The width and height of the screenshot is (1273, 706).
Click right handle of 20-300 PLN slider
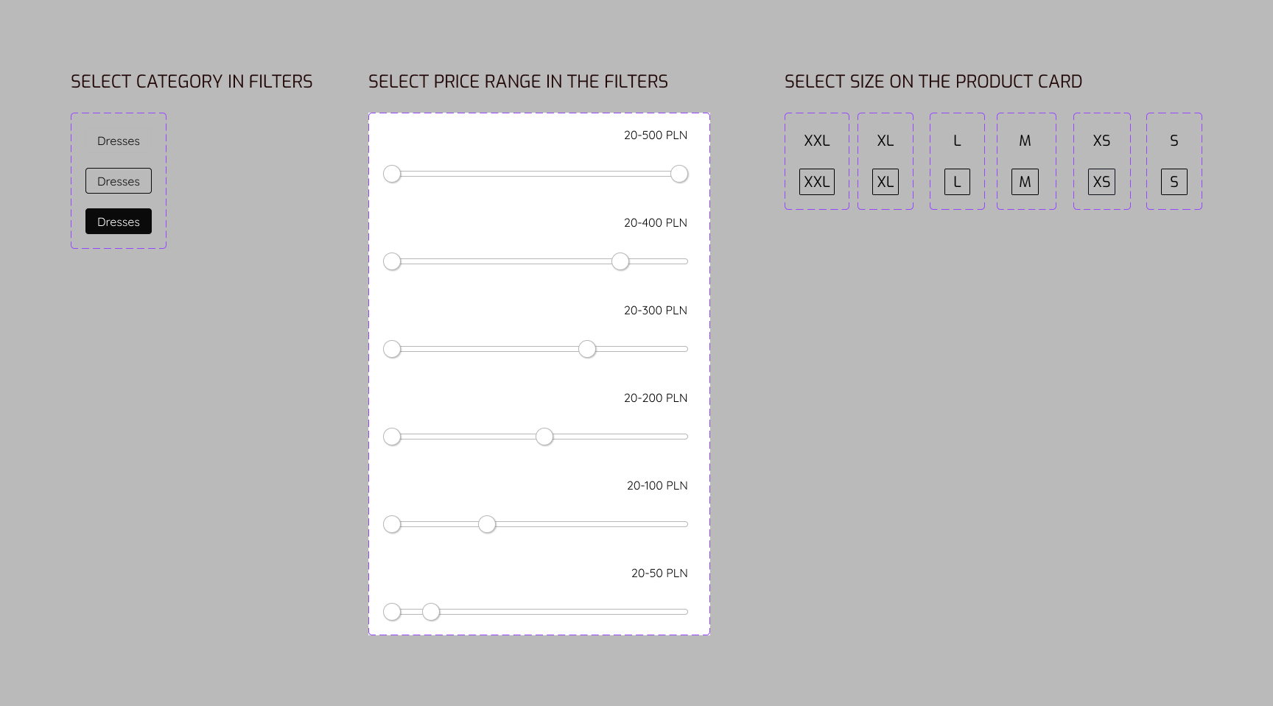[587, 349]
